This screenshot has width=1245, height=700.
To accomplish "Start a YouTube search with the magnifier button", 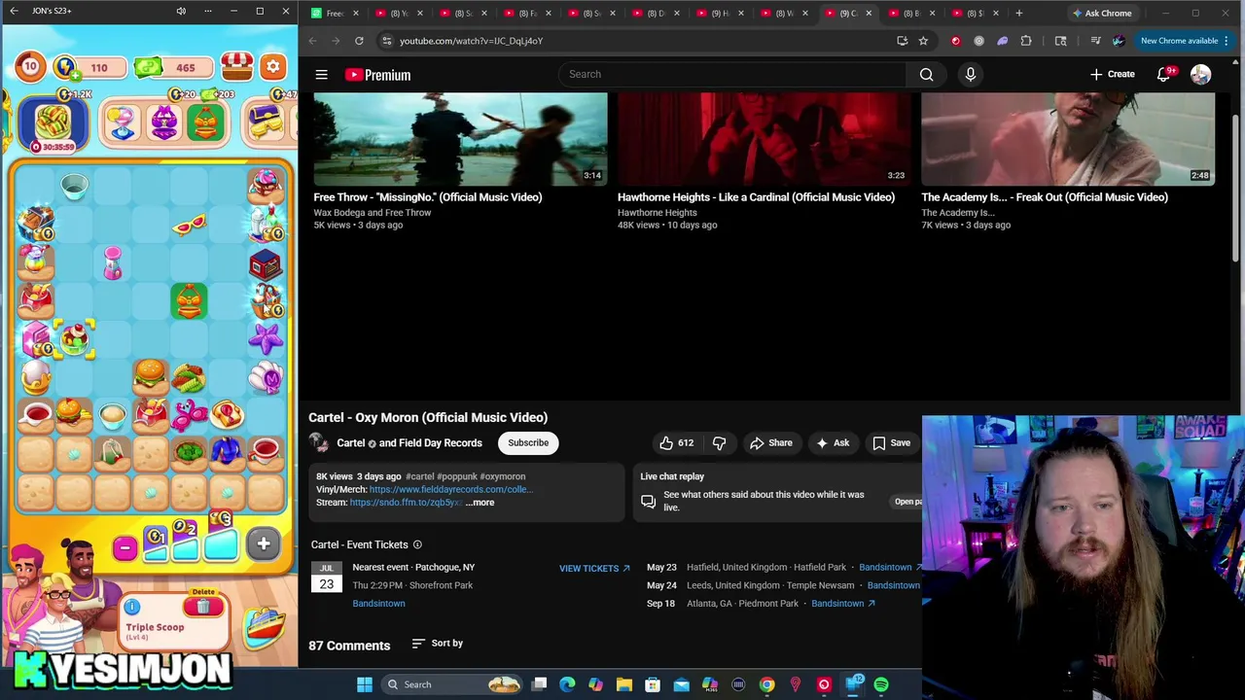I will pos(926,74).
